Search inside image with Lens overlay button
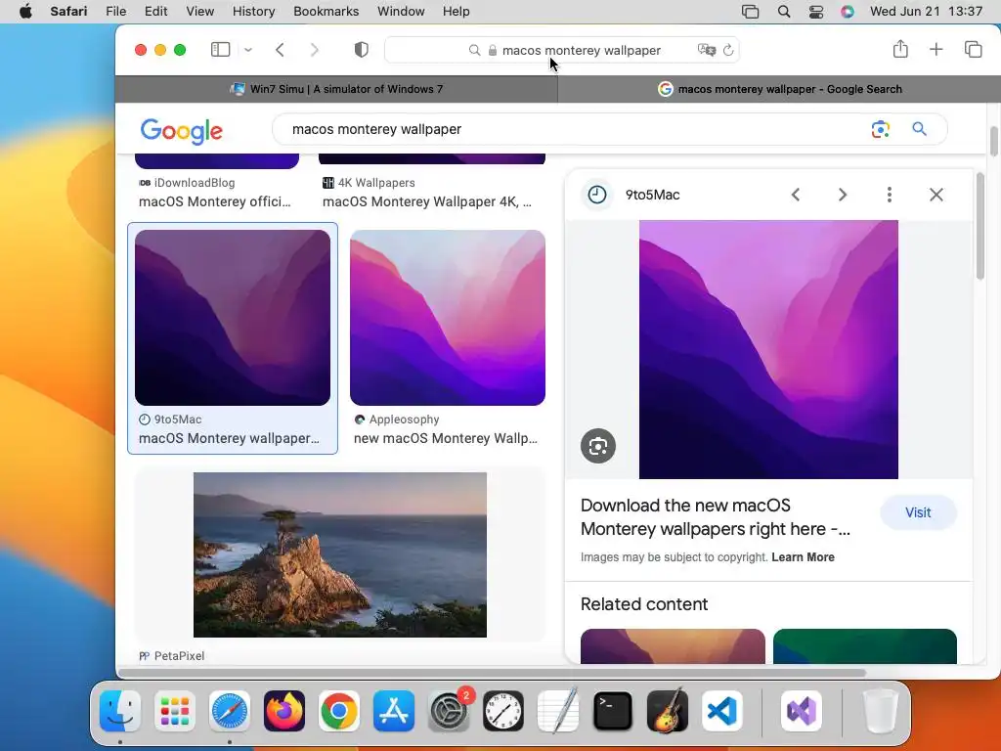 pos(598,446)
